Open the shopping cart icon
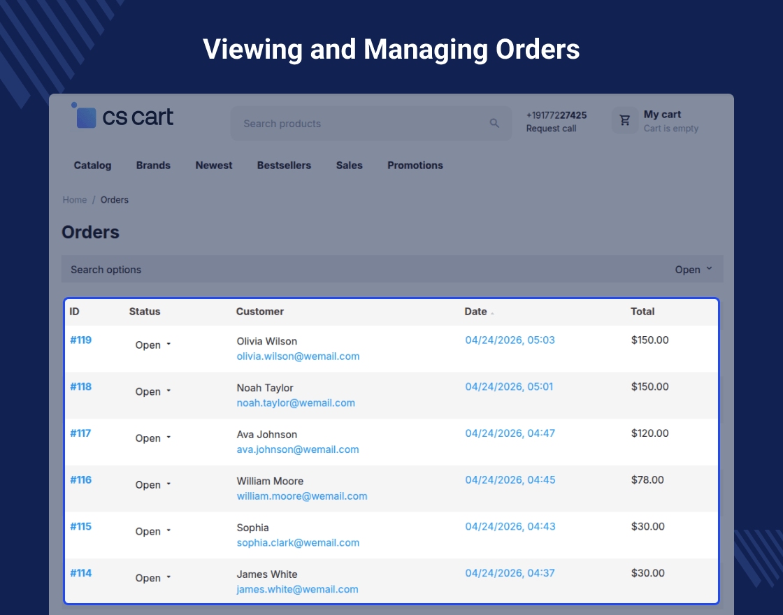Image resolution: width=783 pixels, height=615 pixels. pos(625,120)
